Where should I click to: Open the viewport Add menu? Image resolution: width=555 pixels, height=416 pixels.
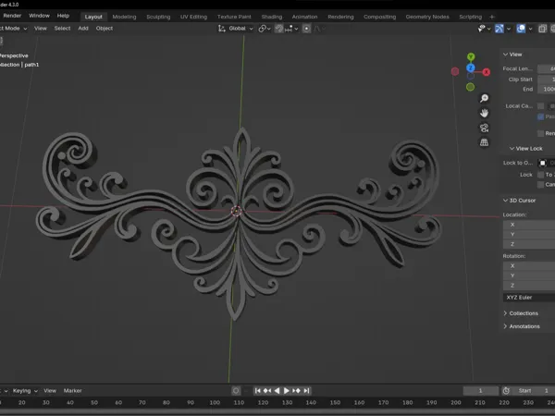click(83, 29)
